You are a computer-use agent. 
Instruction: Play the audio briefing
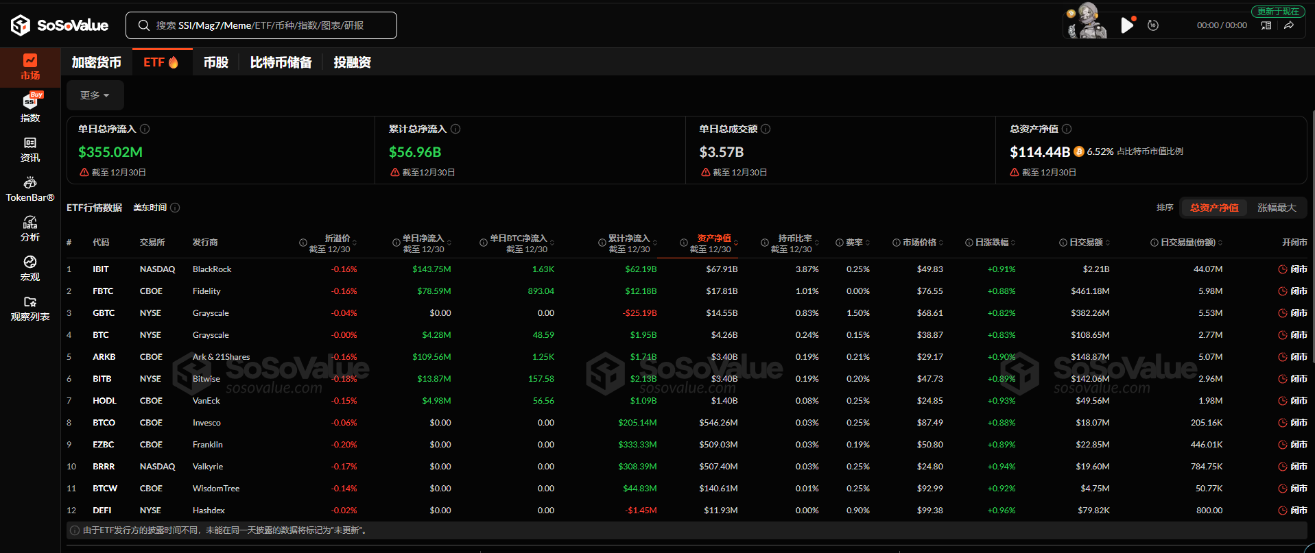1126,25
